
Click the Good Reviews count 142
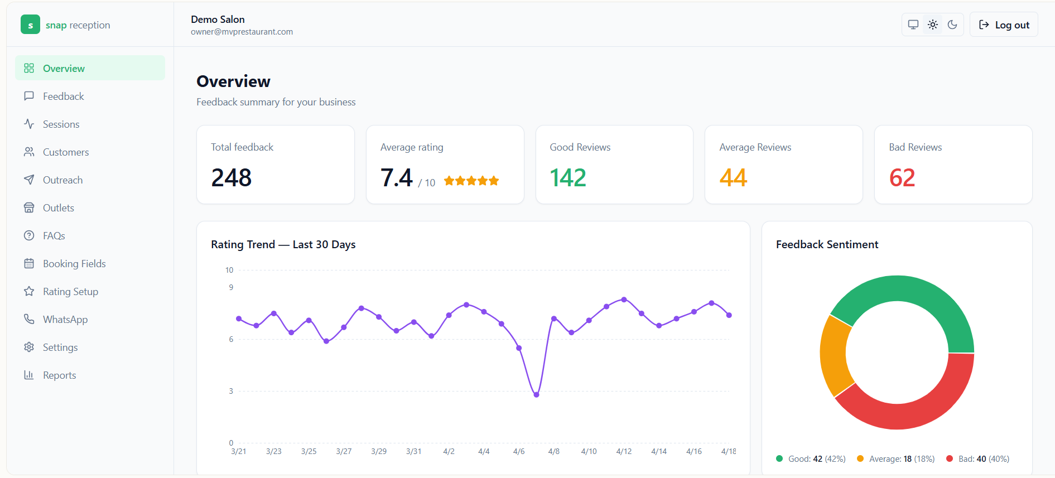(x=568, y=178)
